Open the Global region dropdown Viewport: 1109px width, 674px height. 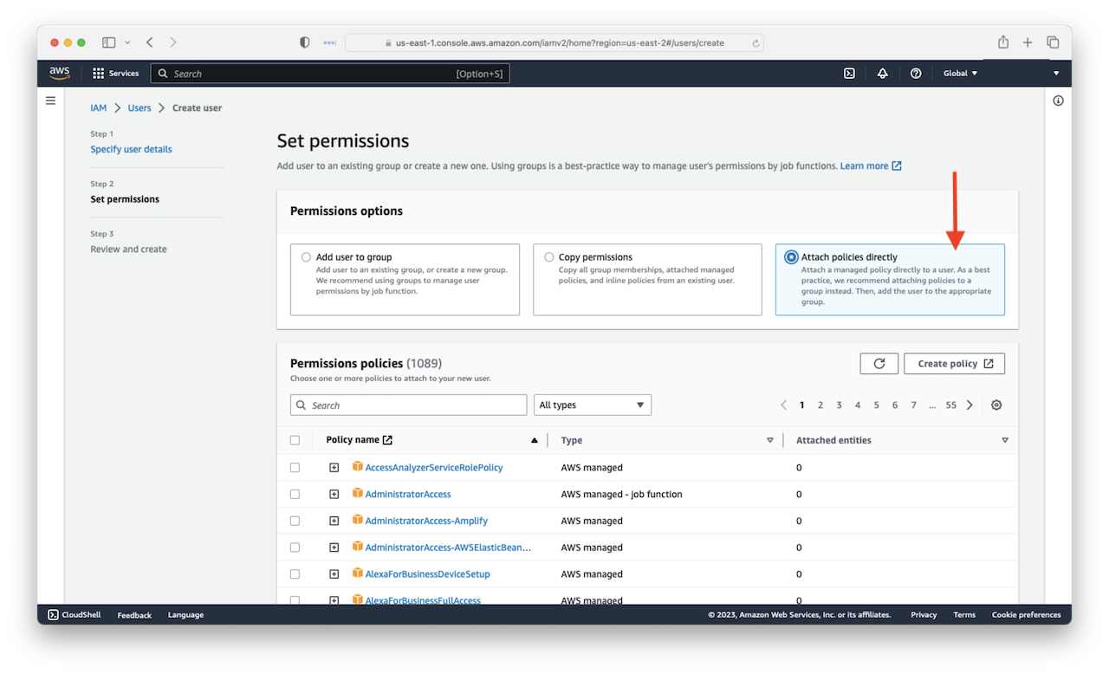click(x=960, y=74)
